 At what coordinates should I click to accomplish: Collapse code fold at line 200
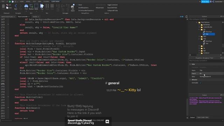point(8,108)
